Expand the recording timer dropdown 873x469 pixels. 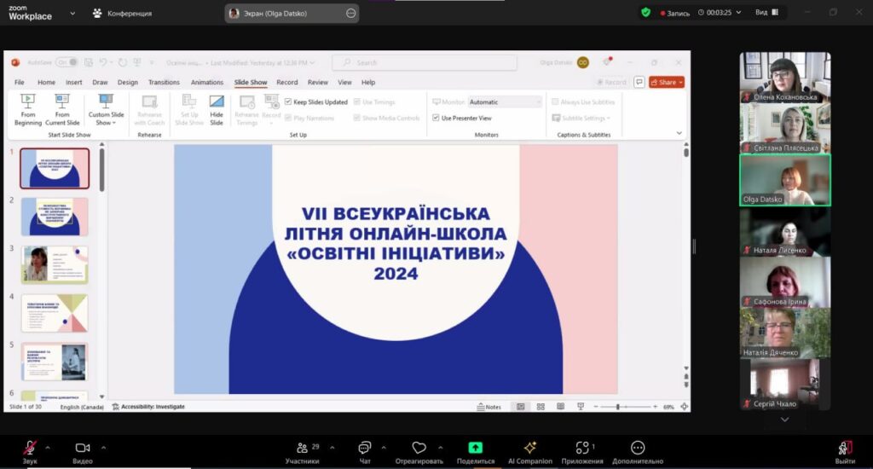739,12
